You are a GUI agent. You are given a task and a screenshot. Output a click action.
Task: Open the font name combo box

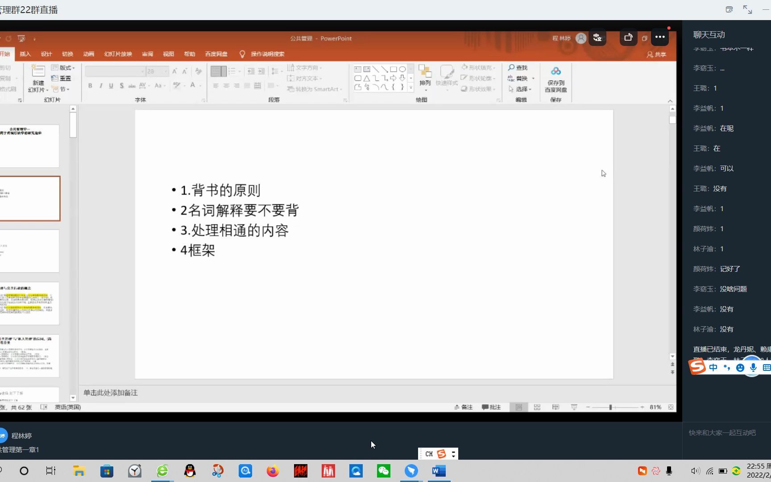(x=115, y=71)
